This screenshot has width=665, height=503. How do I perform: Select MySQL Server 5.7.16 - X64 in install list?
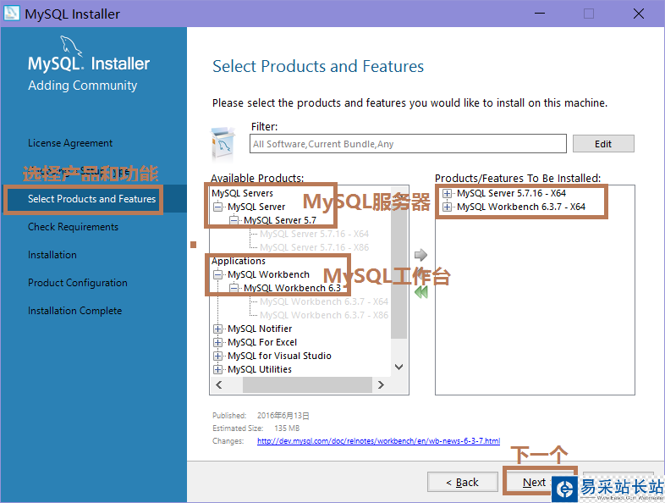[512, 194]
